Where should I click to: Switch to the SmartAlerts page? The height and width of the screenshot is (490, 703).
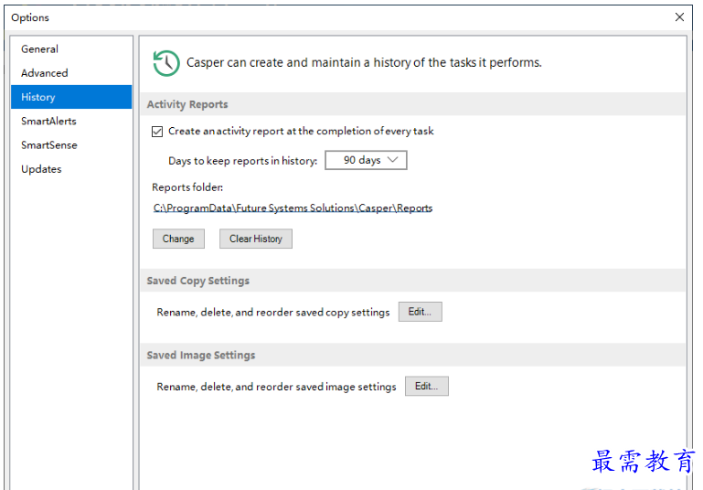point(71,121)
